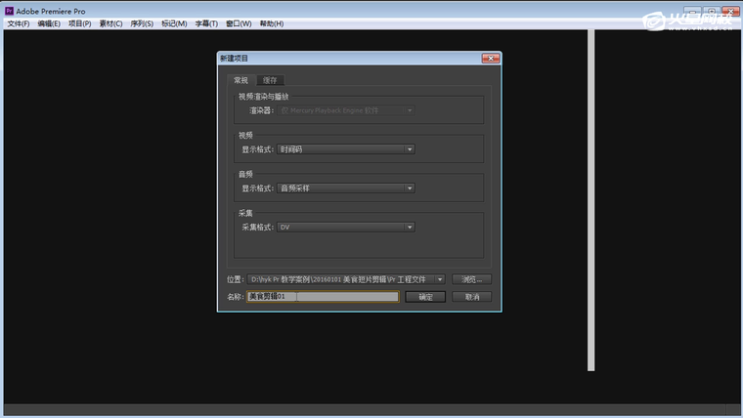The image size is (743, 418).
Task: Switch to the 常规 tab
Action: click(240, 80)
